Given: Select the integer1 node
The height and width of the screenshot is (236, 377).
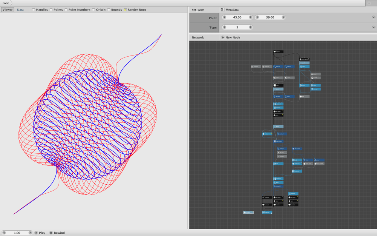Looking at the screenshot, I should pyautogui.click(x=282, y=153).
